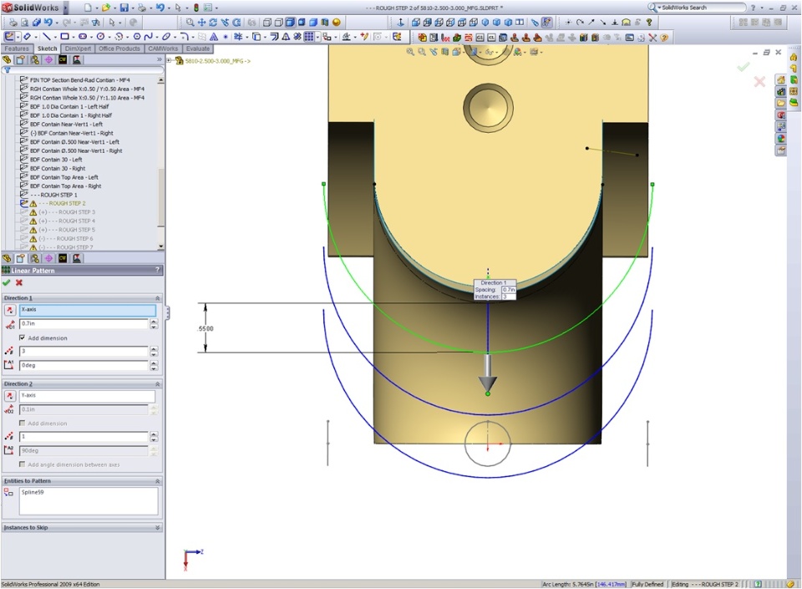Uncheck the Add dimension checkbox in Direction 1

(x=22, y=338)
